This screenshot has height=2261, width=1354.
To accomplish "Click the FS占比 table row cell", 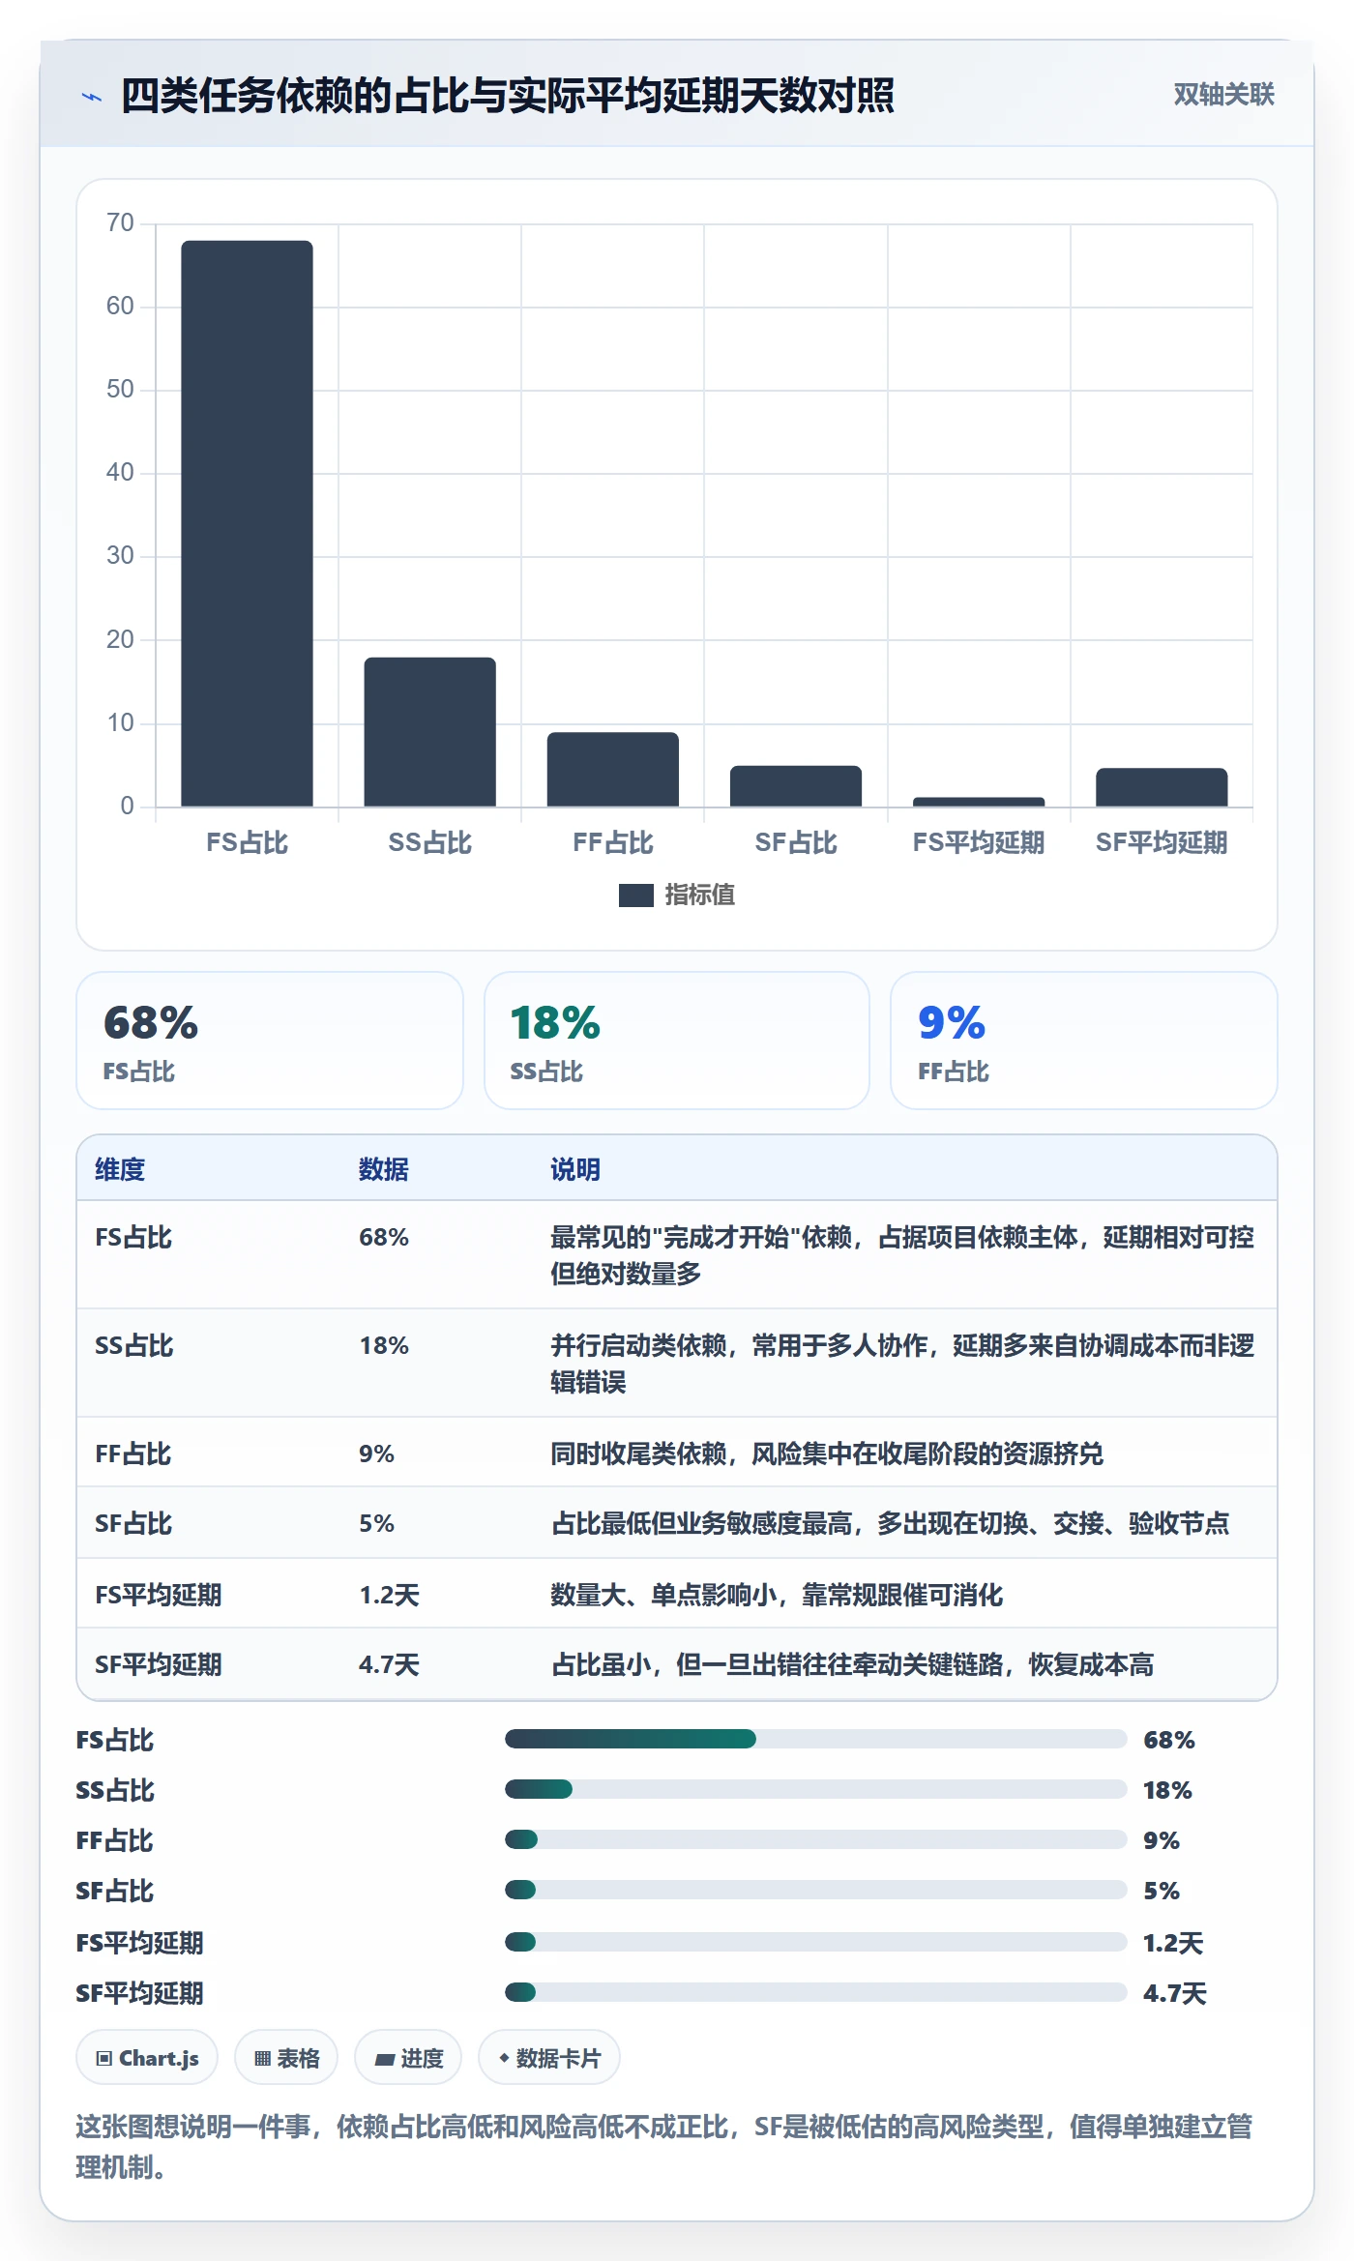I will 133,1237.
